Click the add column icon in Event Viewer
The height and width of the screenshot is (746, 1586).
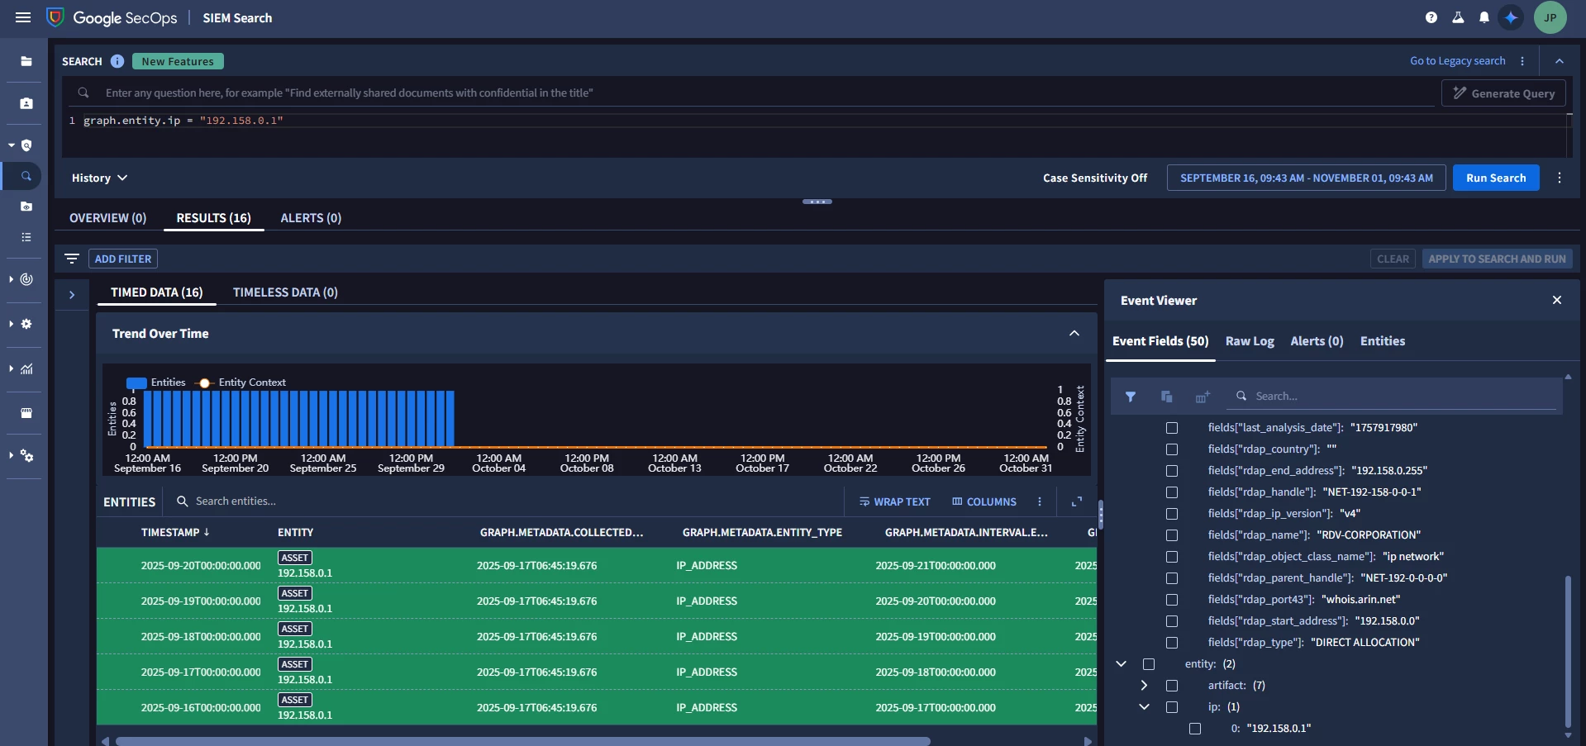1203,397
